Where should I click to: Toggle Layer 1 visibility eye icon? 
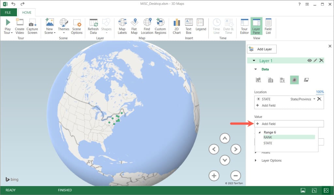click(309, 61)
